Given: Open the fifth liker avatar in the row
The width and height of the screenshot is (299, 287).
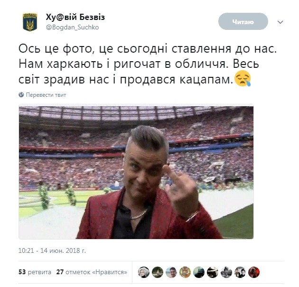Looking at the screenshot, I should tap(199, 272).
